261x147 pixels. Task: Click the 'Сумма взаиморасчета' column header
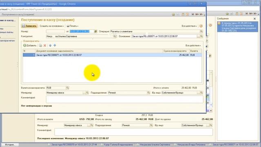point(176,51)
